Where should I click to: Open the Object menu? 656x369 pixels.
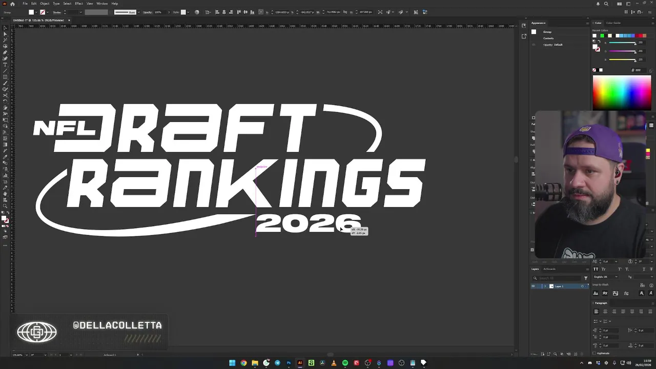coord(45,4)
